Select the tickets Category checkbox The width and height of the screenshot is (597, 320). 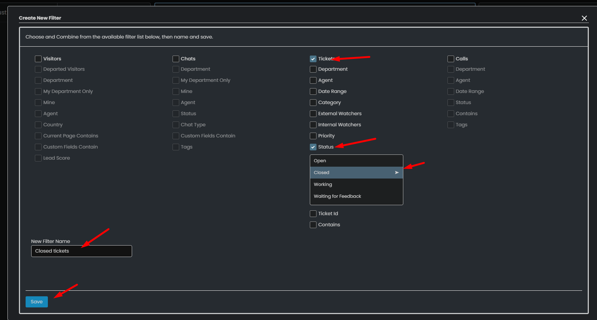(313, 103)
